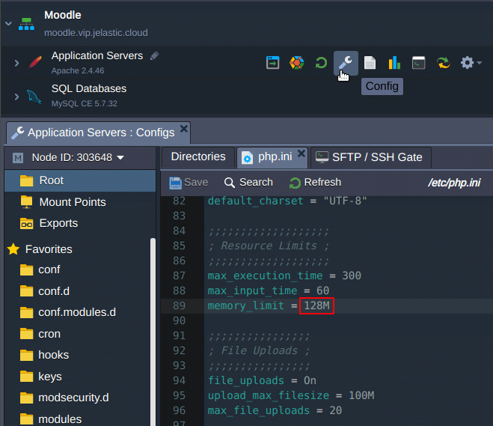
Task: Click the pencil icon beside Application Servers
Action: 154,56
